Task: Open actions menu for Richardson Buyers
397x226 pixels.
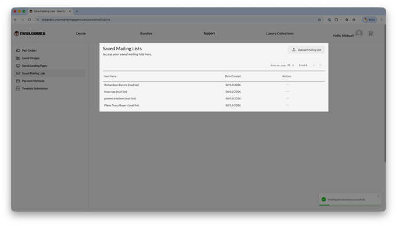Action: (x=287, y=85)
